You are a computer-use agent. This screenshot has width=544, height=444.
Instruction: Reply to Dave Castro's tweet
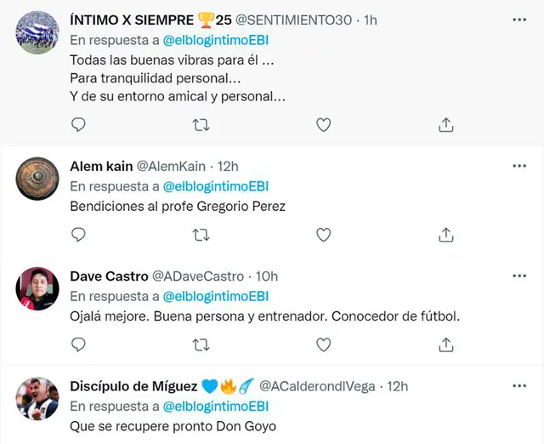tap(78, 344)
